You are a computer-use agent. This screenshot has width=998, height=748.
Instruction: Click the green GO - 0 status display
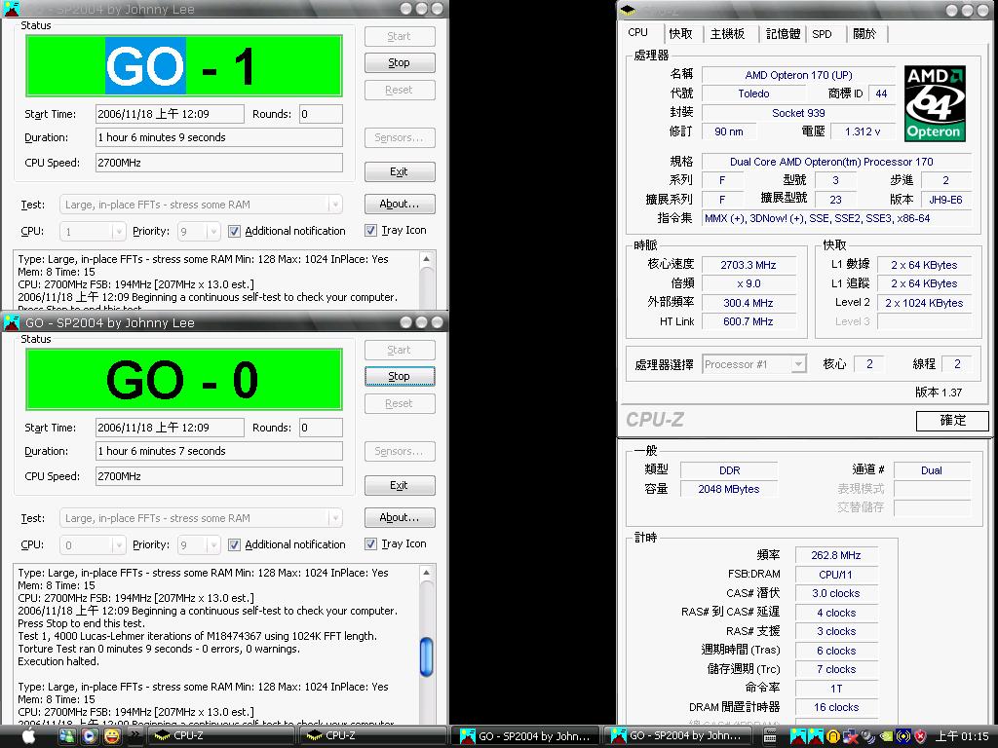click(x=184, y=379)
